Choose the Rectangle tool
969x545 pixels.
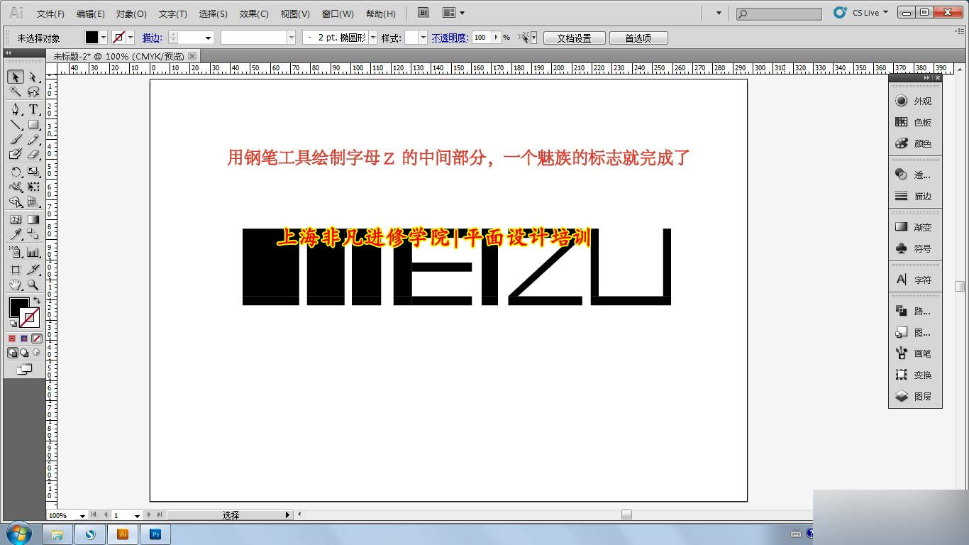(33, 125)
